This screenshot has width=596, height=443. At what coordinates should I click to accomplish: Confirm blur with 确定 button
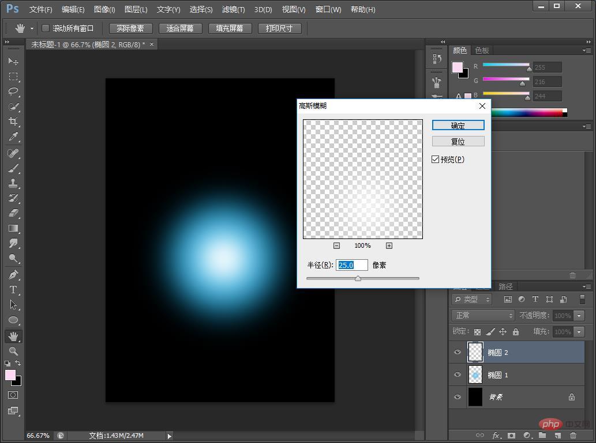(458, 125)
